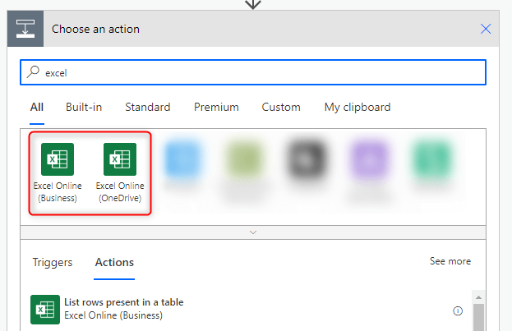Switch to the Triggers tab
The image size is (512, 331).
(53, 263)
